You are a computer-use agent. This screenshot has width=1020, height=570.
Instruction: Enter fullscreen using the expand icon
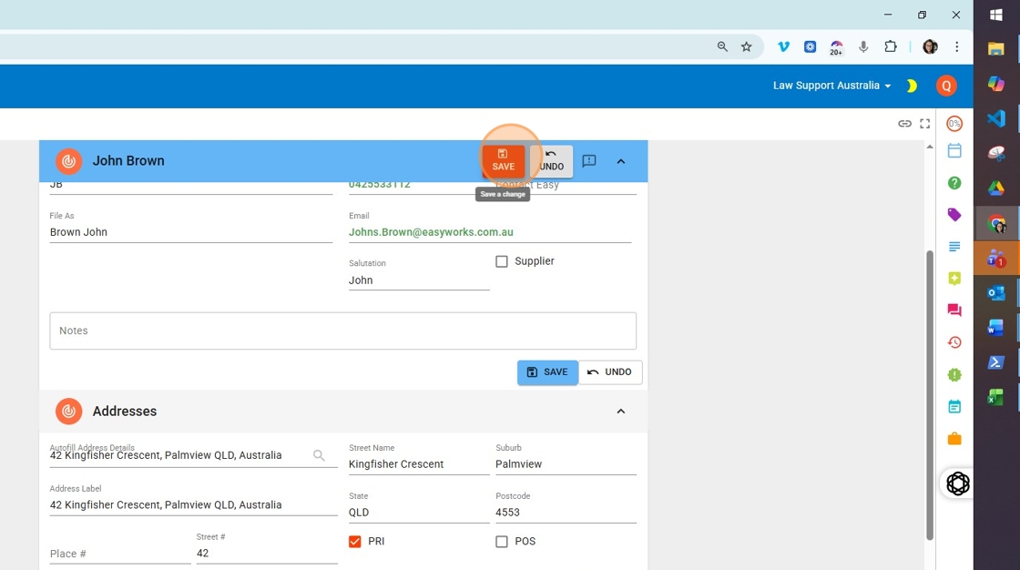[925, 124]
